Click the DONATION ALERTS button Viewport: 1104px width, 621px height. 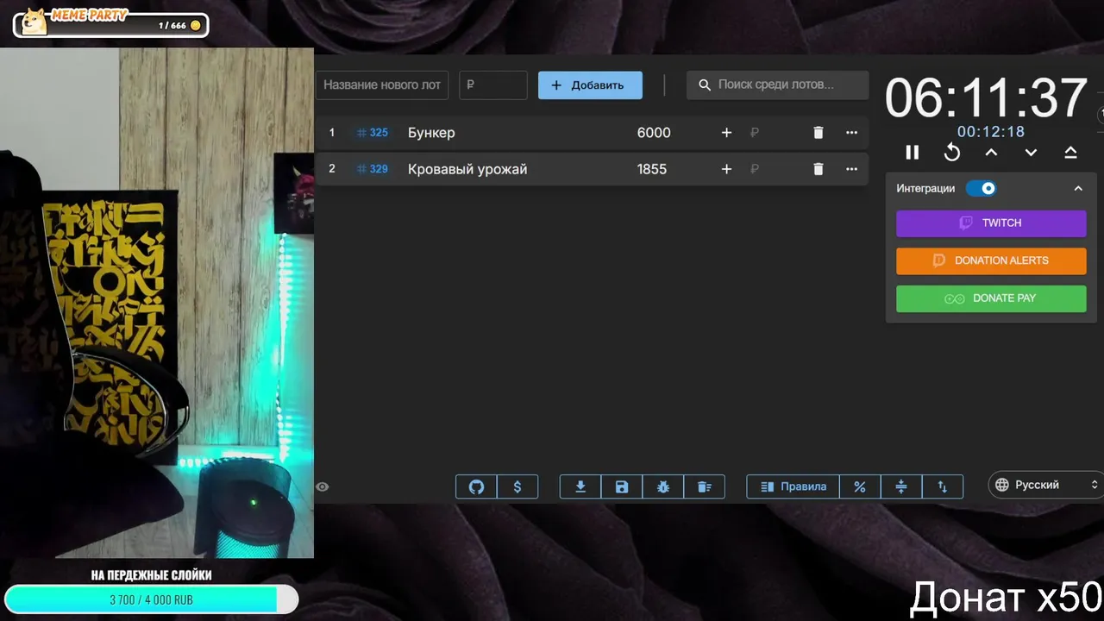(991, 260)
